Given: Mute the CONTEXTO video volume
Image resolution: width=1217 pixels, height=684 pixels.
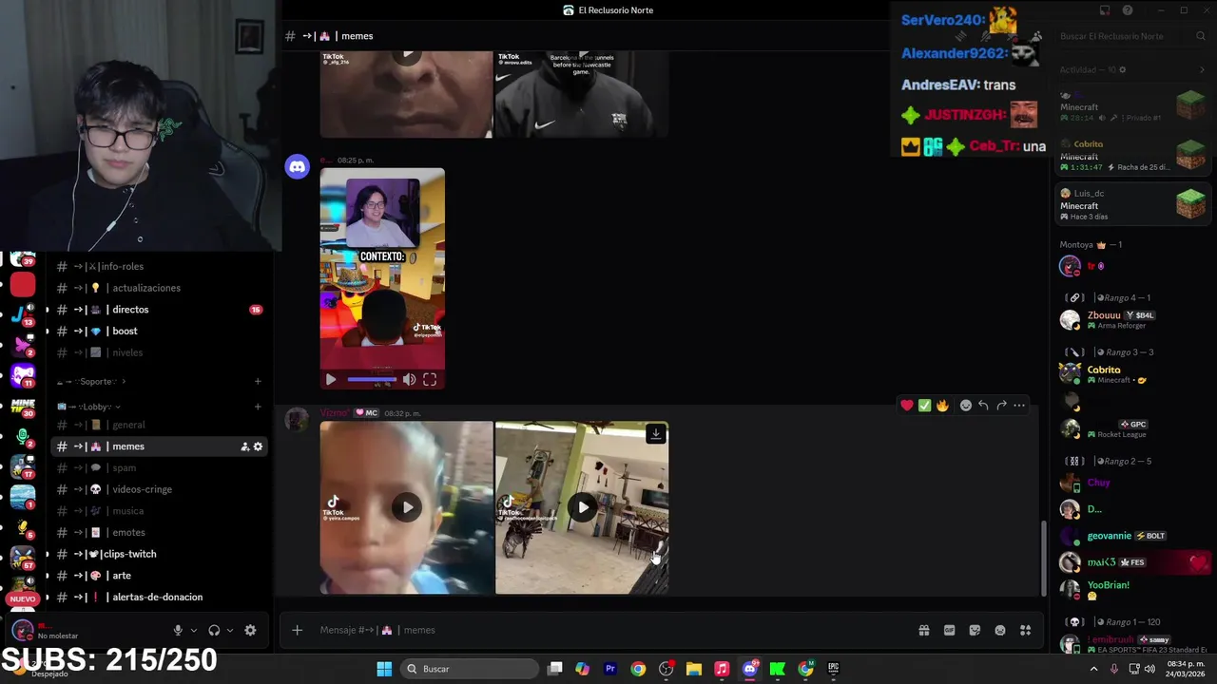Looking at the screenshot, I should point(409,379).
